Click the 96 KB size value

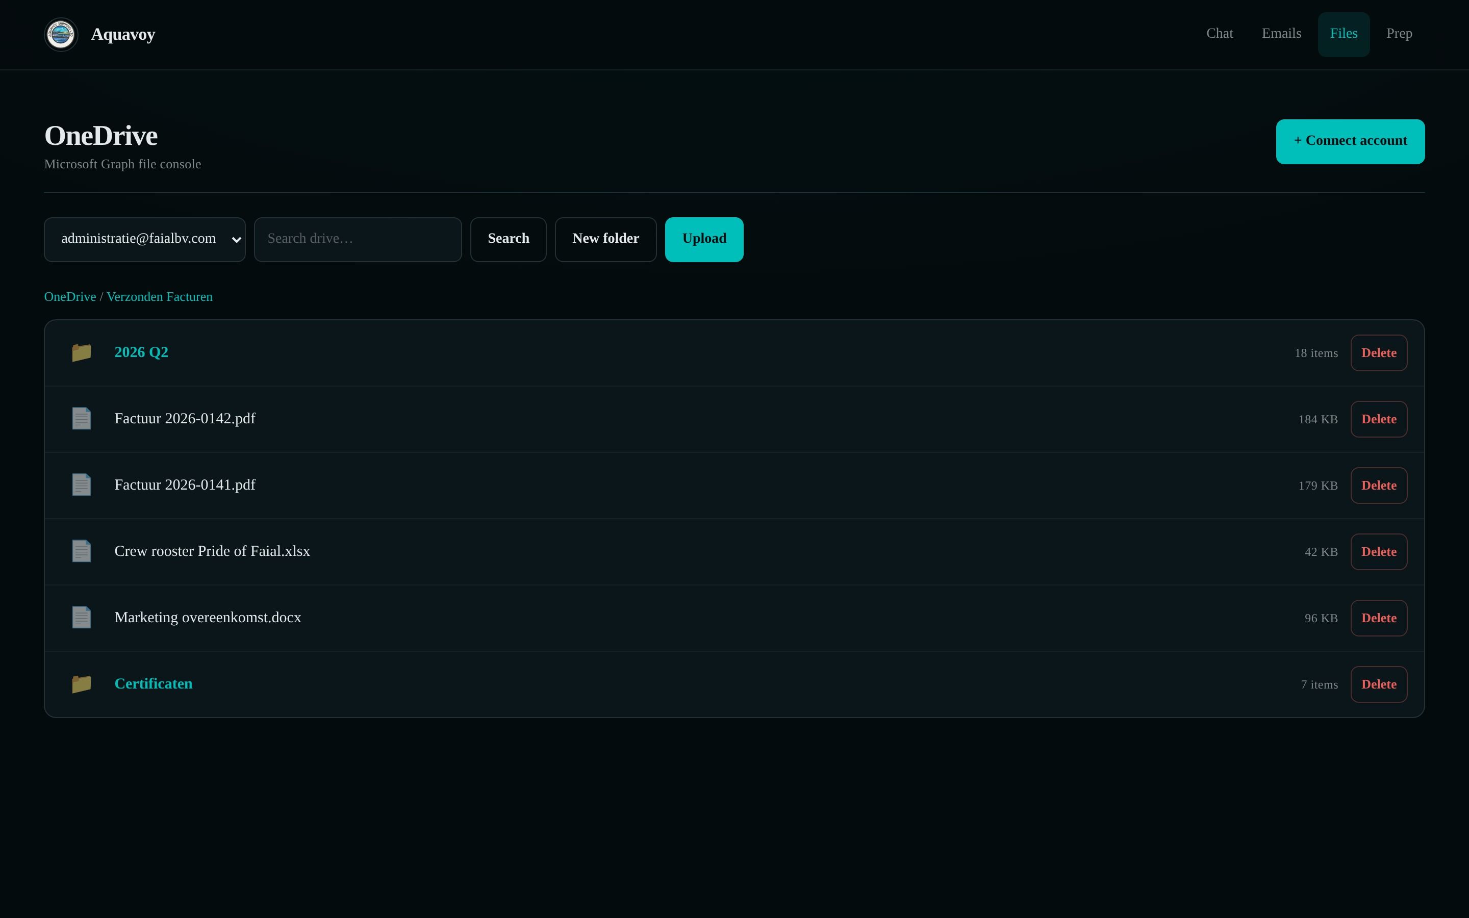(x=1321, y=618)
